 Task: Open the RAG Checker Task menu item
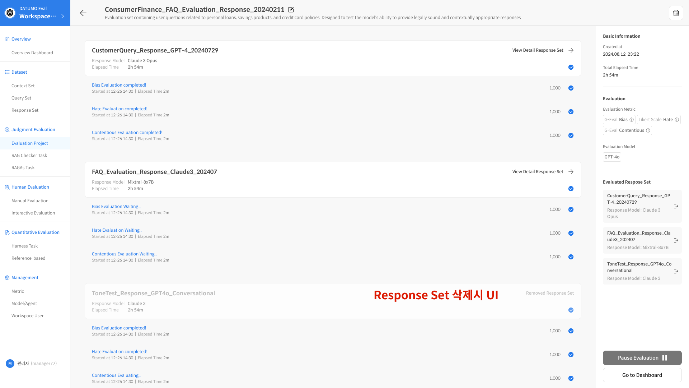coord(29,156)
